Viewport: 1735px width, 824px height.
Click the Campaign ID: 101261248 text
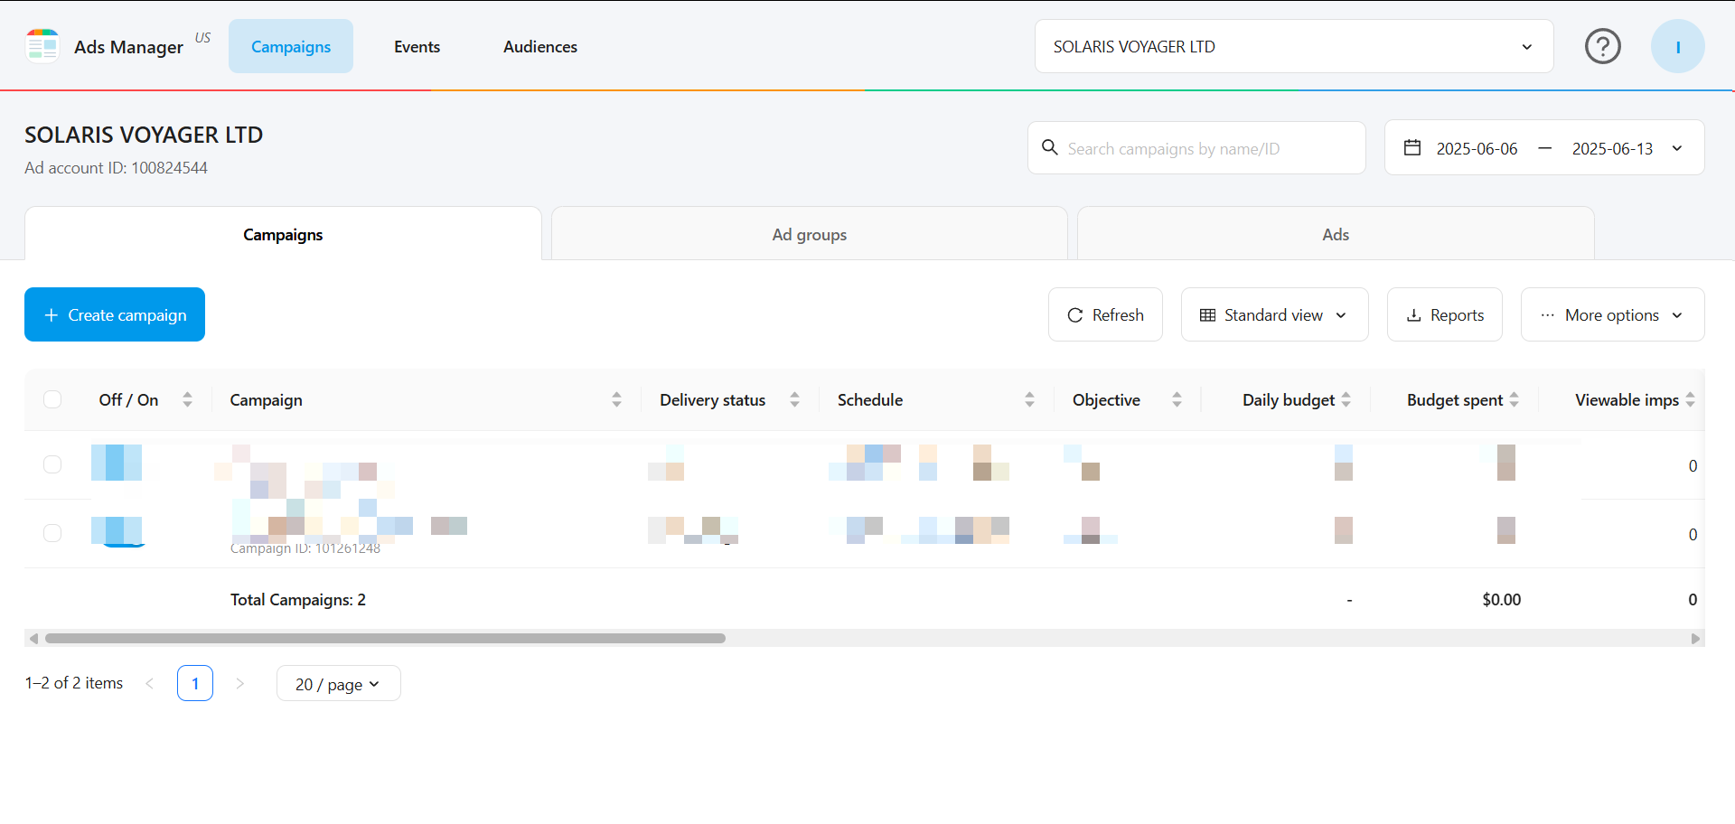(x=305, y=548)
